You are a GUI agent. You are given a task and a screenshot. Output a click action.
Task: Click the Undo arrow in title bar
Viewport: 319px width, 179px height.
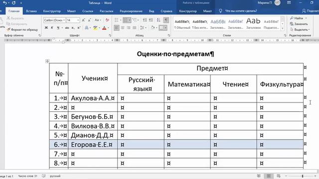click(5, 3)
